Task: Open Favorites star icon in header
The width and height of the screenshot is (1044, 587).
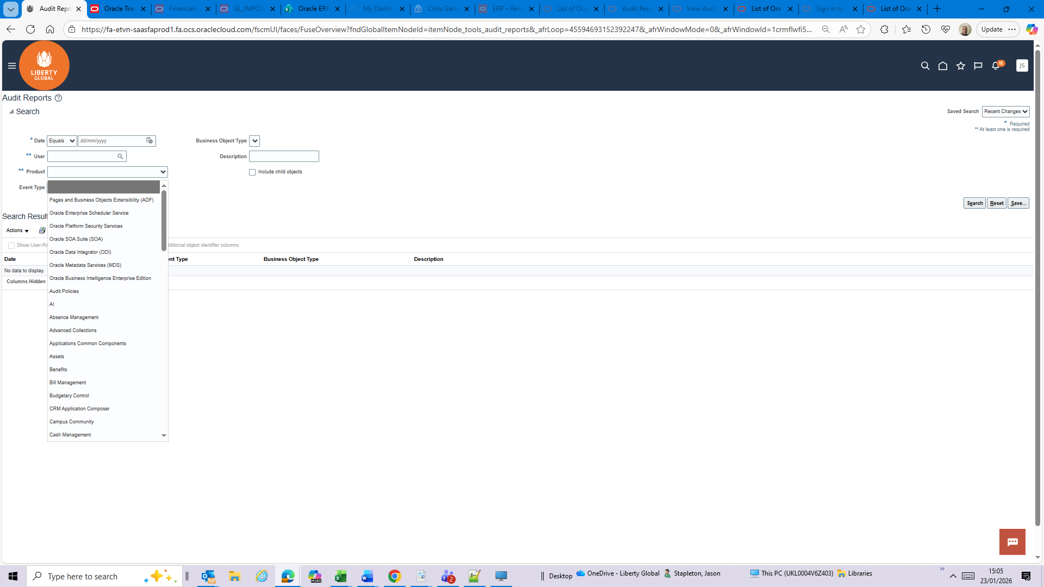Action: [961, 66]
